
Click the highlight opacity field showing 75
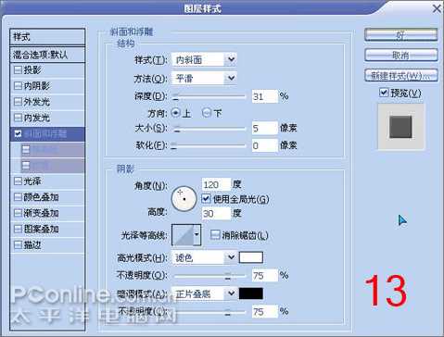click(265, 275)
